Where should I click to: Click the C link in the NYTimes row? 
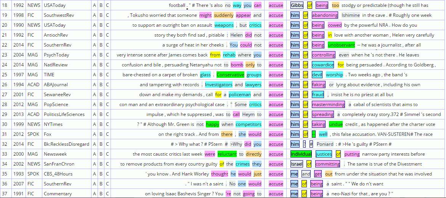[107, 124]
